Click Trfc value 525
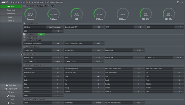 (x=179, y=72)
